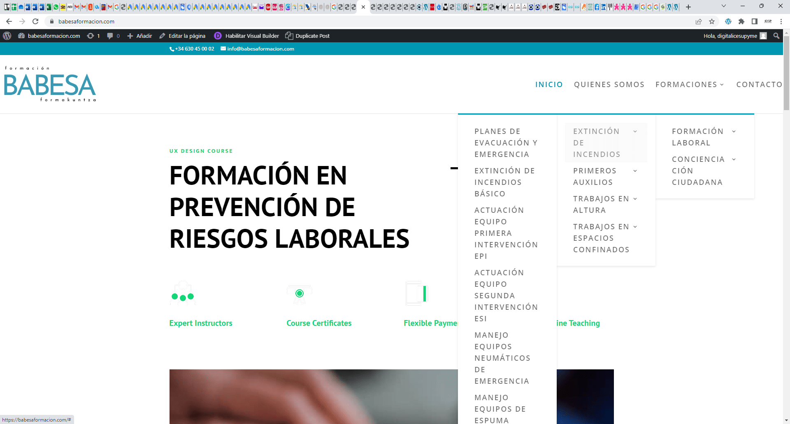Image resolution: width=790 pixels, height=424 pixels.
Task: Click Añadir in the admin bar
Action: pyautogui.click(x=140, y=36)
